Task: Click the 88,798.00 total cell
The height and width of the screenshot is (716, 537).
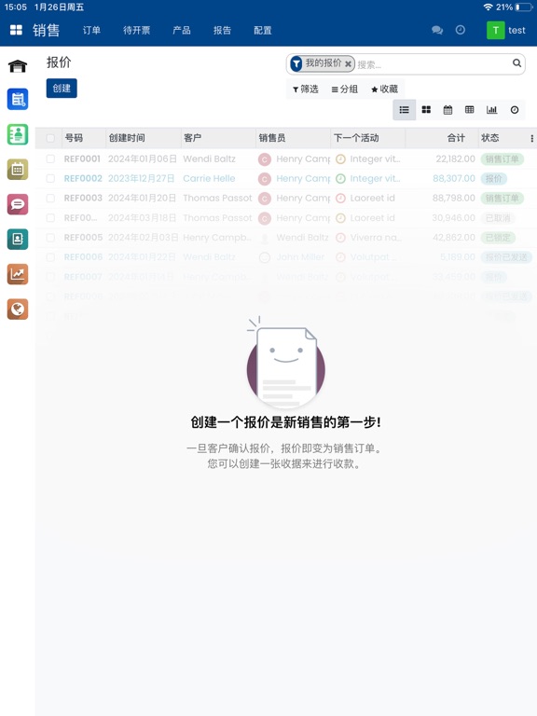Action: pos(453,199)
